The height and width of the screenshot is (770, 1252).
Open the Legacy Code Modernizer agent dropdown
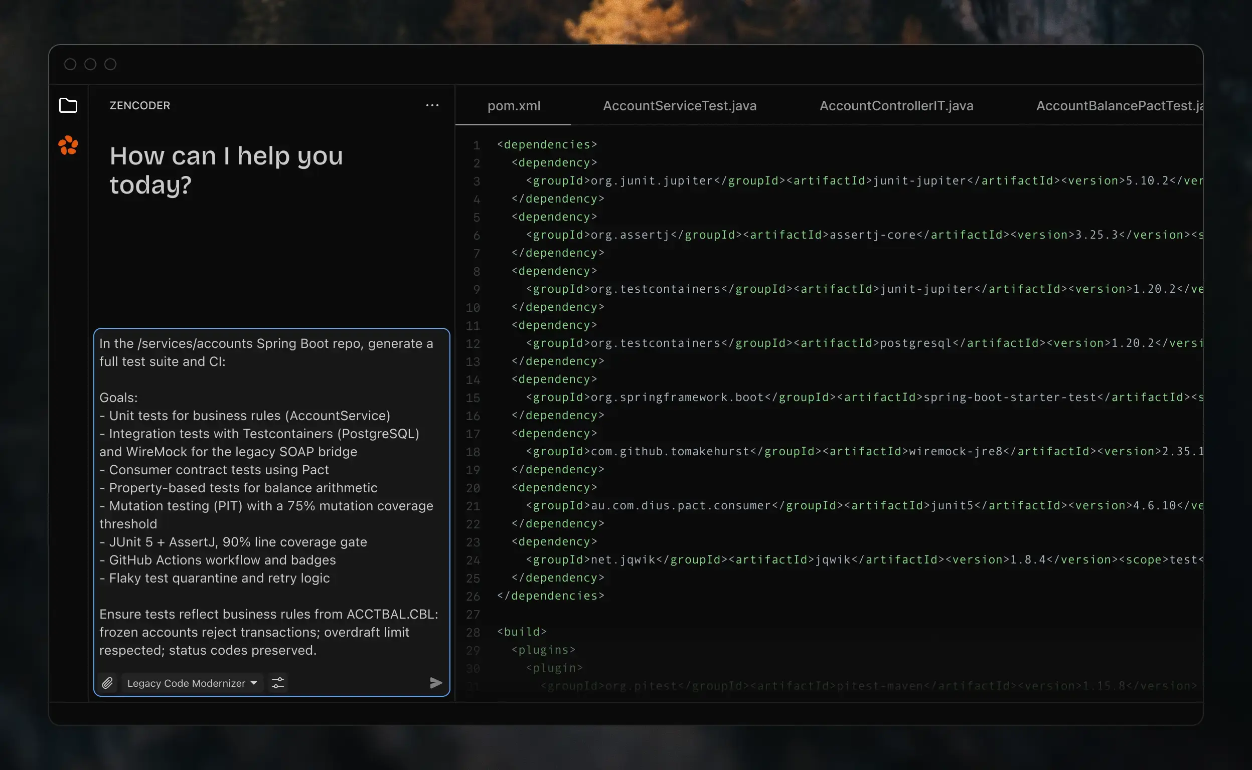[x=192, y=683]
